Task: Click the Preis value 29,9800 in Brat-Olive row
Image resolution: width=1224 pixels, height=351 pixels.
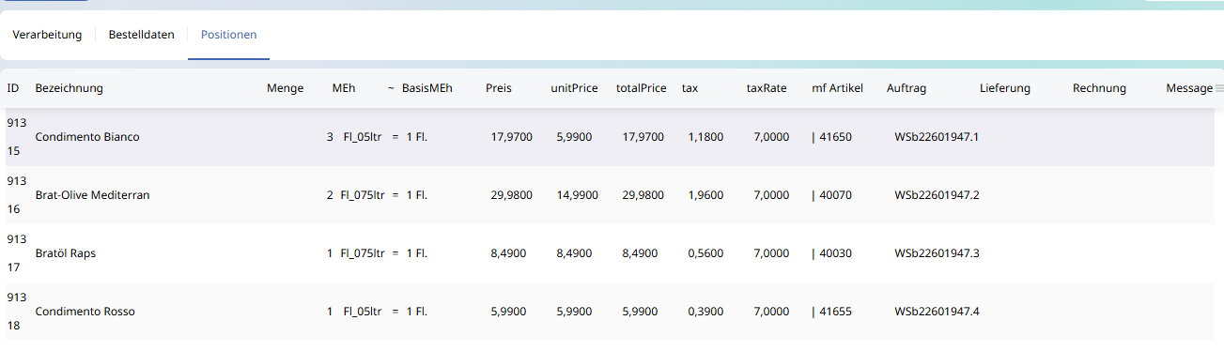Action: [511, 195]
